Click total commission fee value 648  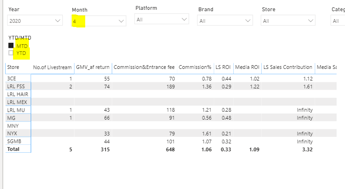tap(170, 149)
